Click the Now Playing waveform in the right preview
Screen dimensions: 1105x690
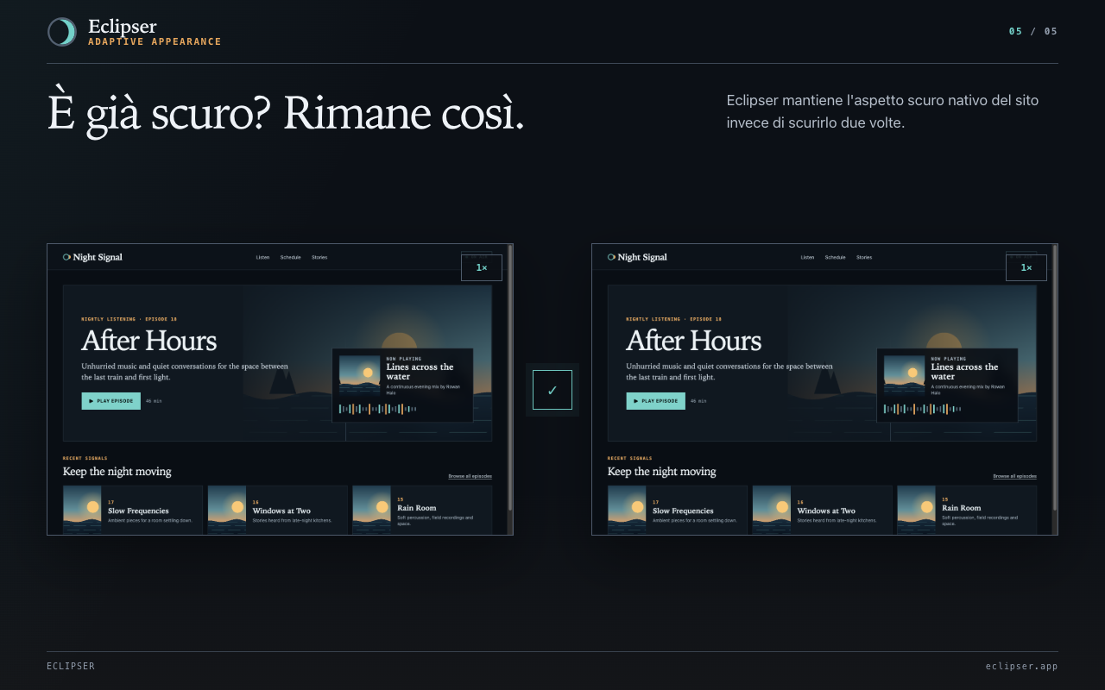pos(923,409)
